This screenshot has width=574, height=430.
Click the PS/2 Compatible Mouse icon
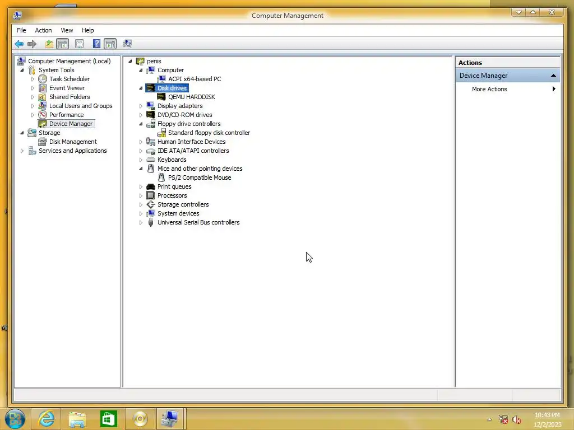pyautogui.click(x=161, y=177)
